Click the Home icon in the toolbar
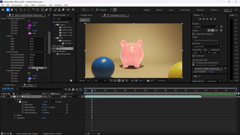The image size is (240, 135). click(x=3, y=10)
